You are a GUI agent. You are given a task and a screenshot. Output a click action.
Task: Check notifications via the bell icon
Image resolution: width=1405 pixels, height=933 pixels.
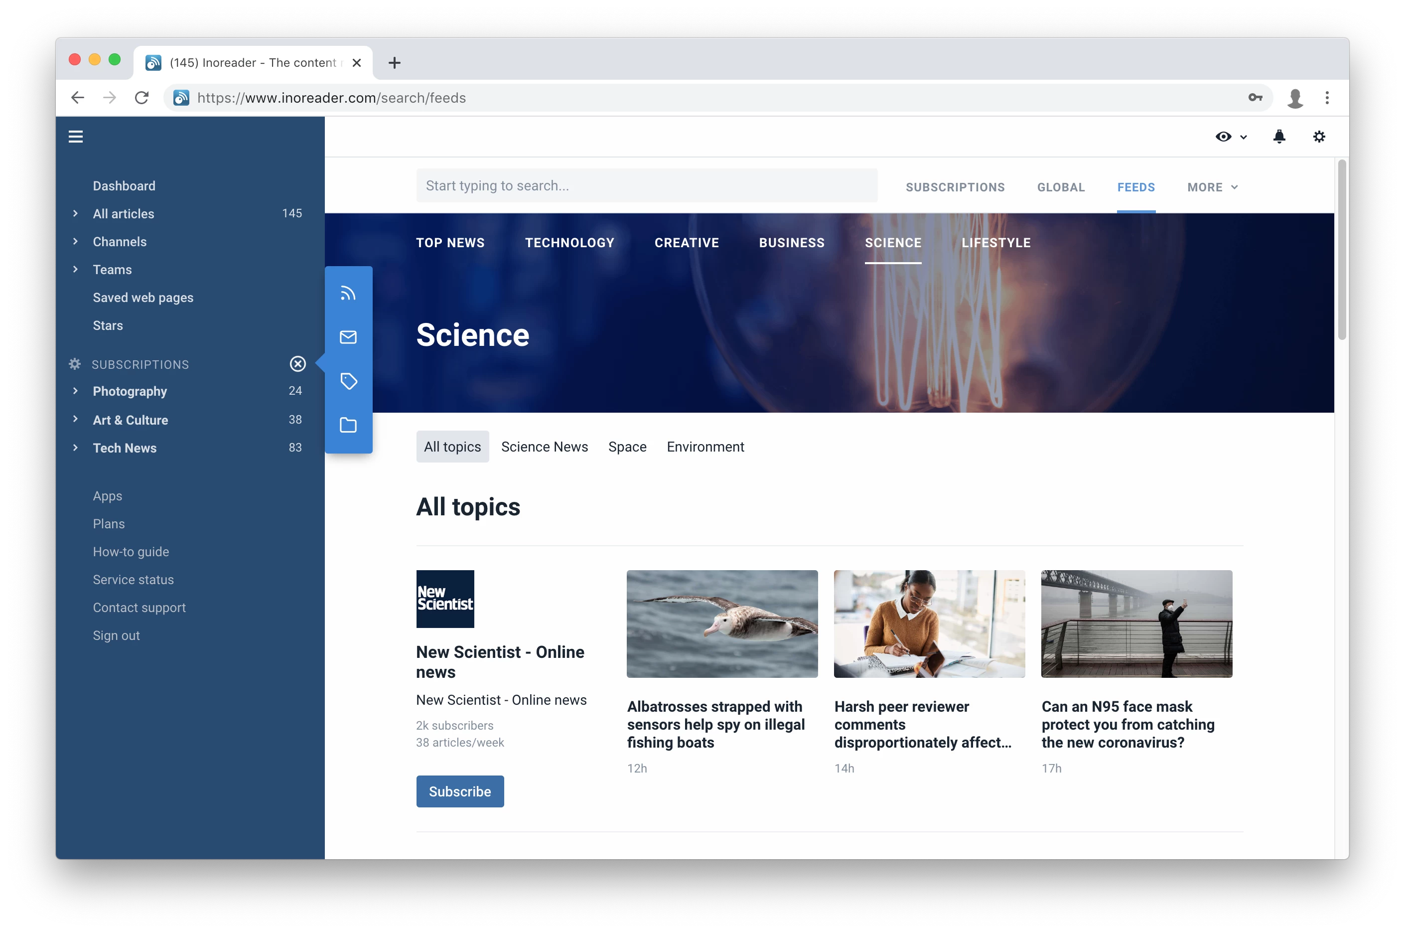coord(1279,136)
